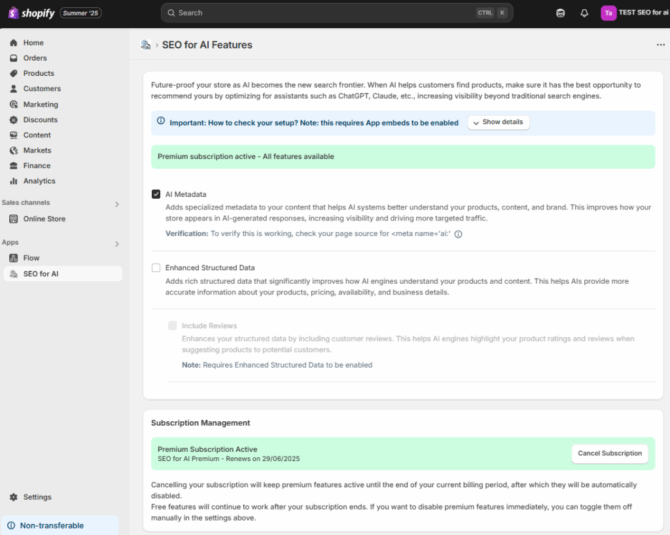Viewport: 670px width, 535px height.
Task: Click the app icon in the breadcrumb
Action: [x=146, y=45]
